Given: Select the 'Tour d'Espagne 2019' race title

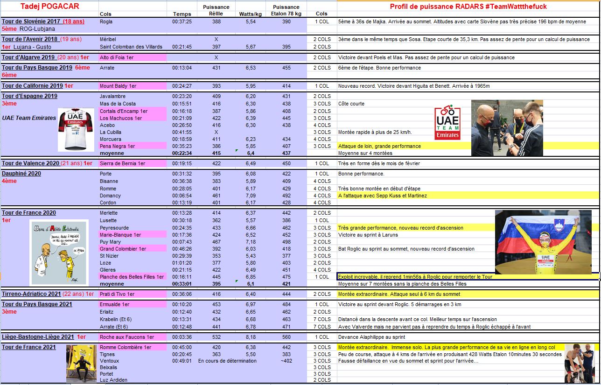Looking at the screenshot, I should 29,96.
